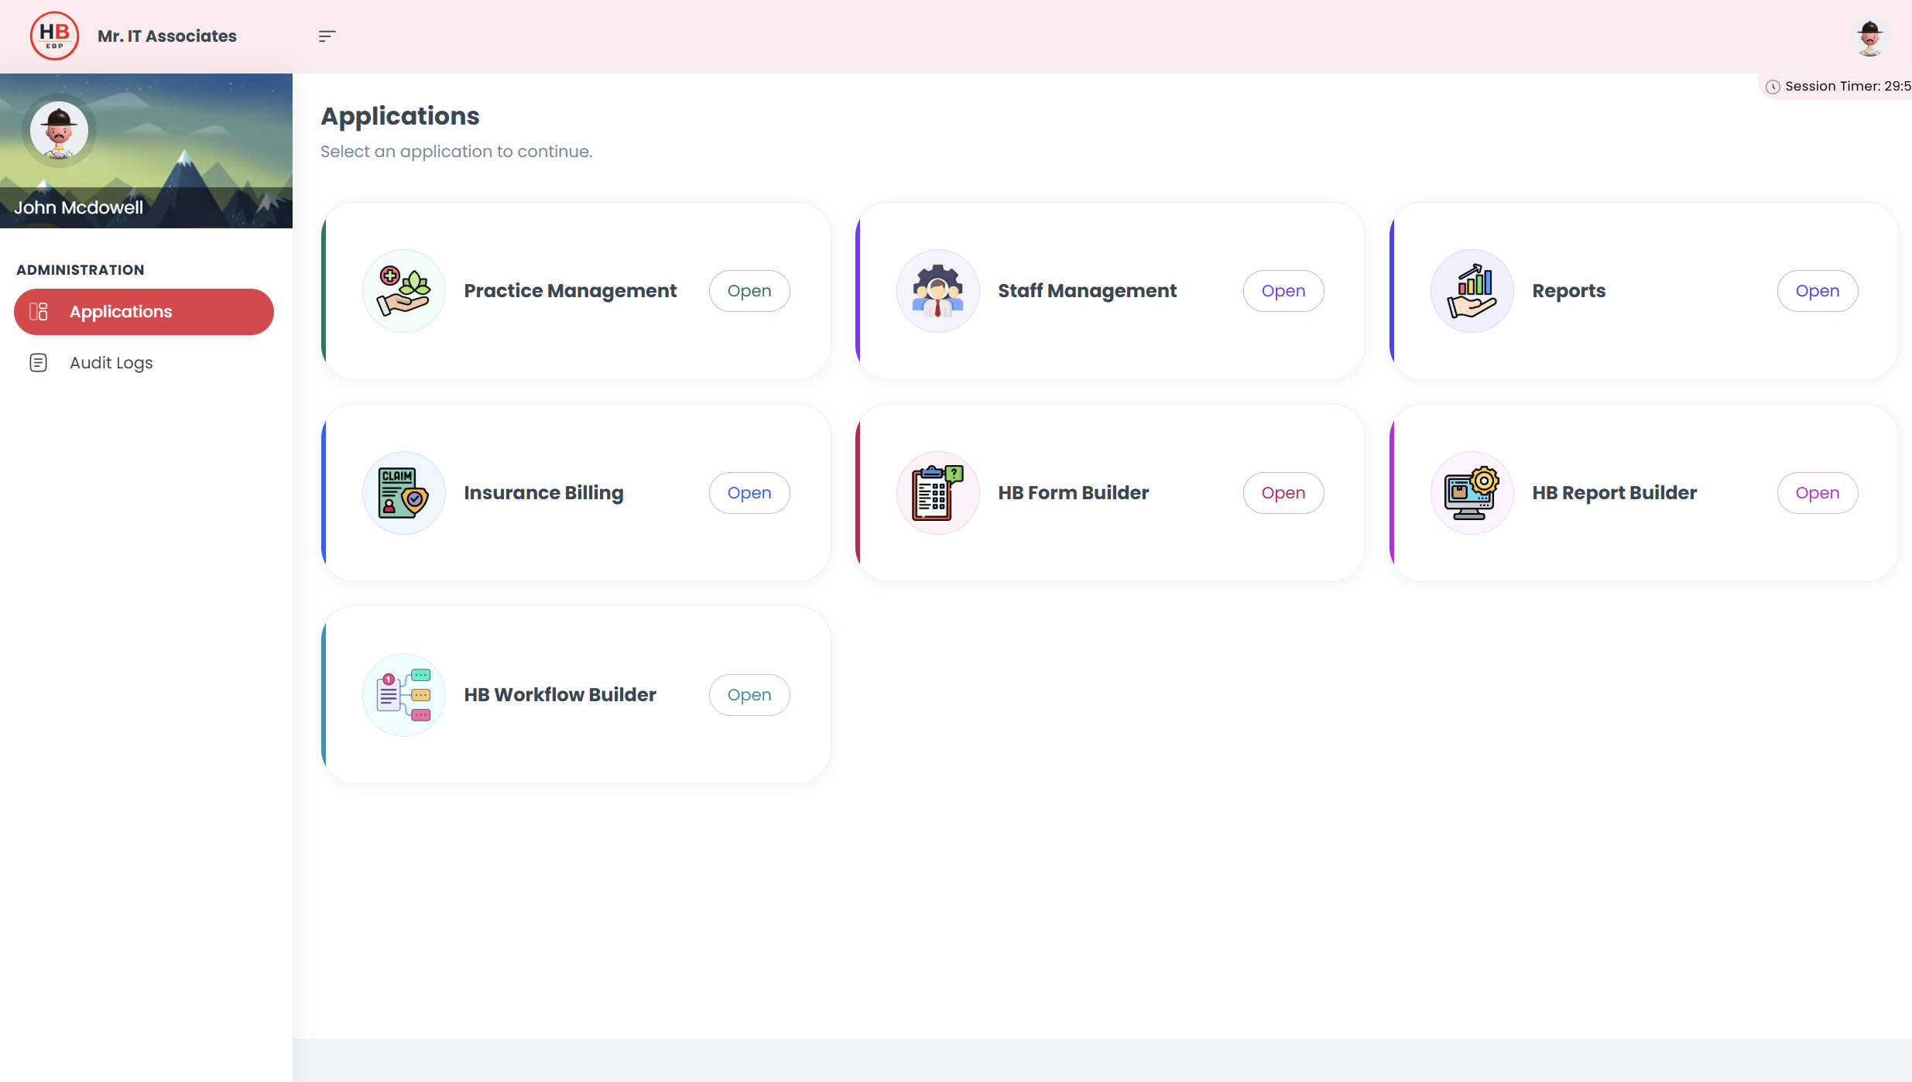Click the HB Report Builder monitor-gear icon
The height and width of the screenshot is (1082, 1912).
(1472, 493)
